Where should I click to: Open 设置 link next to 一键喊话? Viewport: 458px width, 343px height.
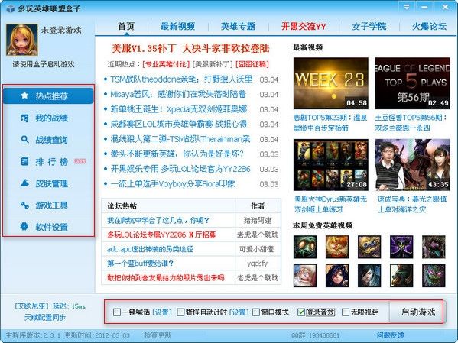pyautogui.click(x=162, y=312)
